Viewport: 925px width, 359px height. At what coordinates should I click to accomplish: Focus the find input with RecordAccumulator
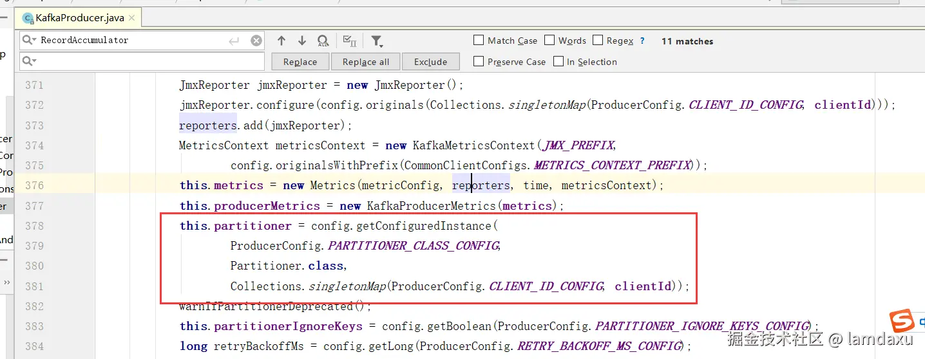click(x=142, y=41)
